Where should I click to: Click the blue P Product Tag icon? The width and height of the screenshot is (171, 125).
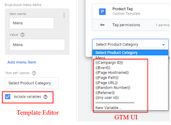102,12
